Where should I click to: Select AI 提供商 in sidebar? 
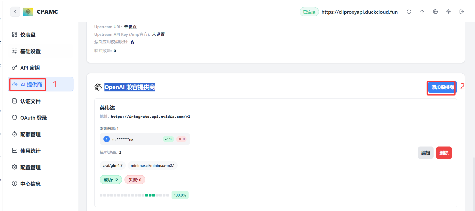tap(41, 84)
